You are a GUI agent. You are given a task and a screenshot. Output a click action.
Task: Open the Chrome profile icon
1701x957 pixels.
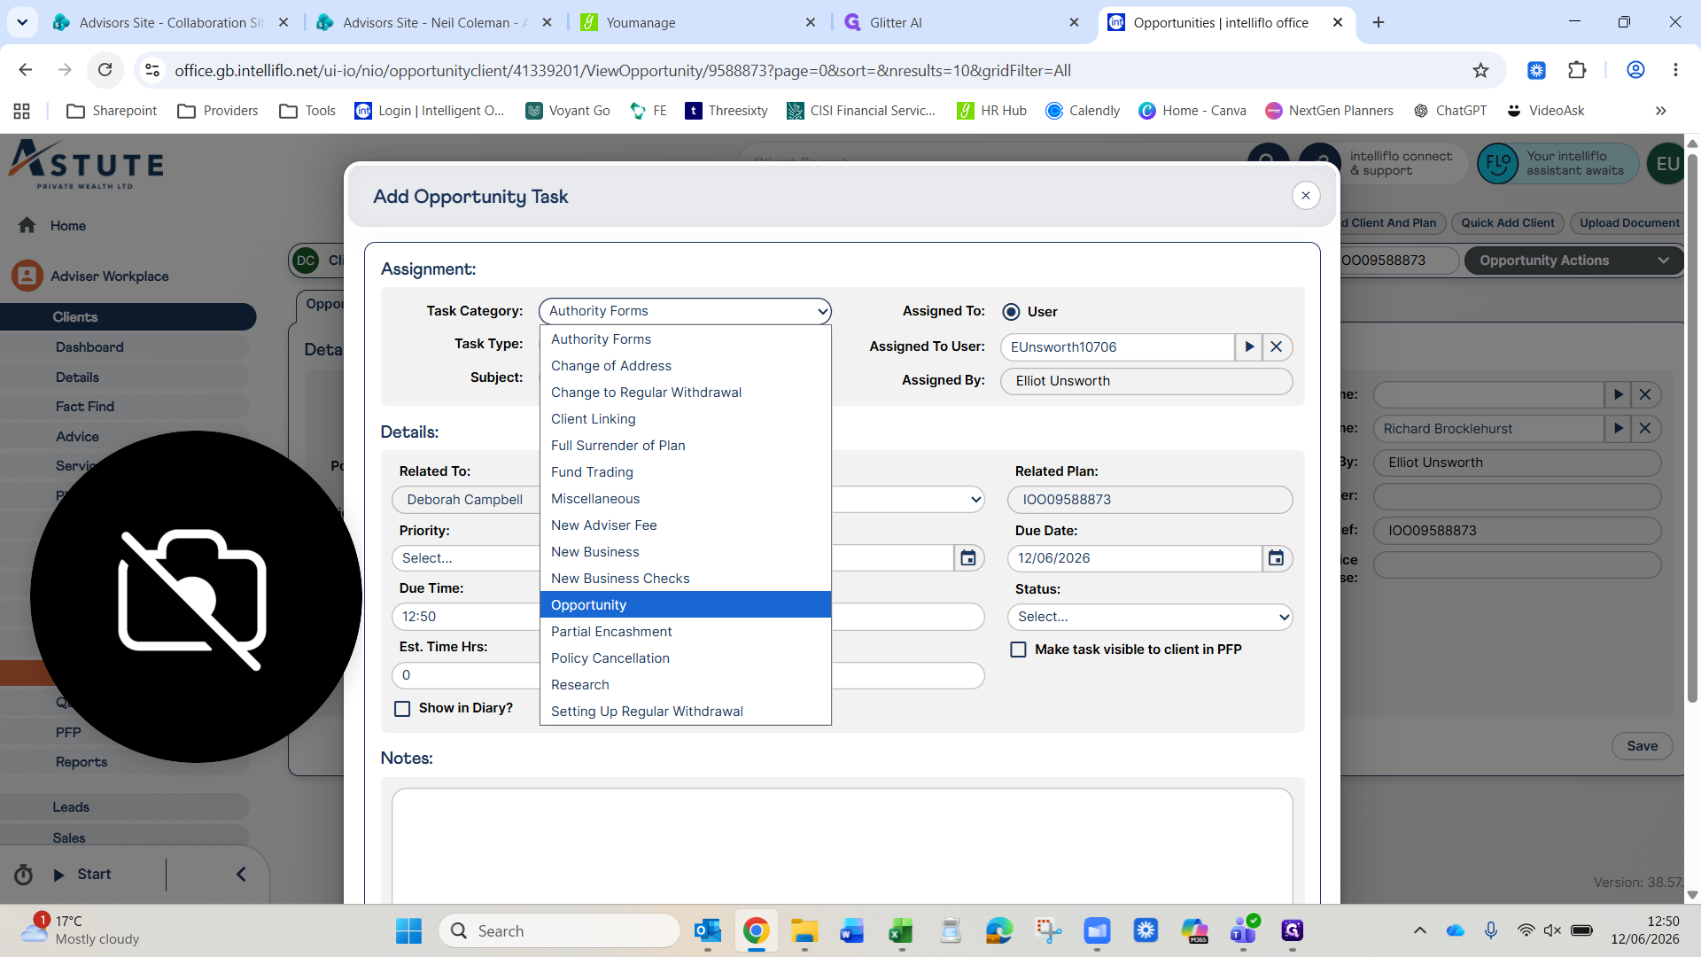coord(1635,70)
